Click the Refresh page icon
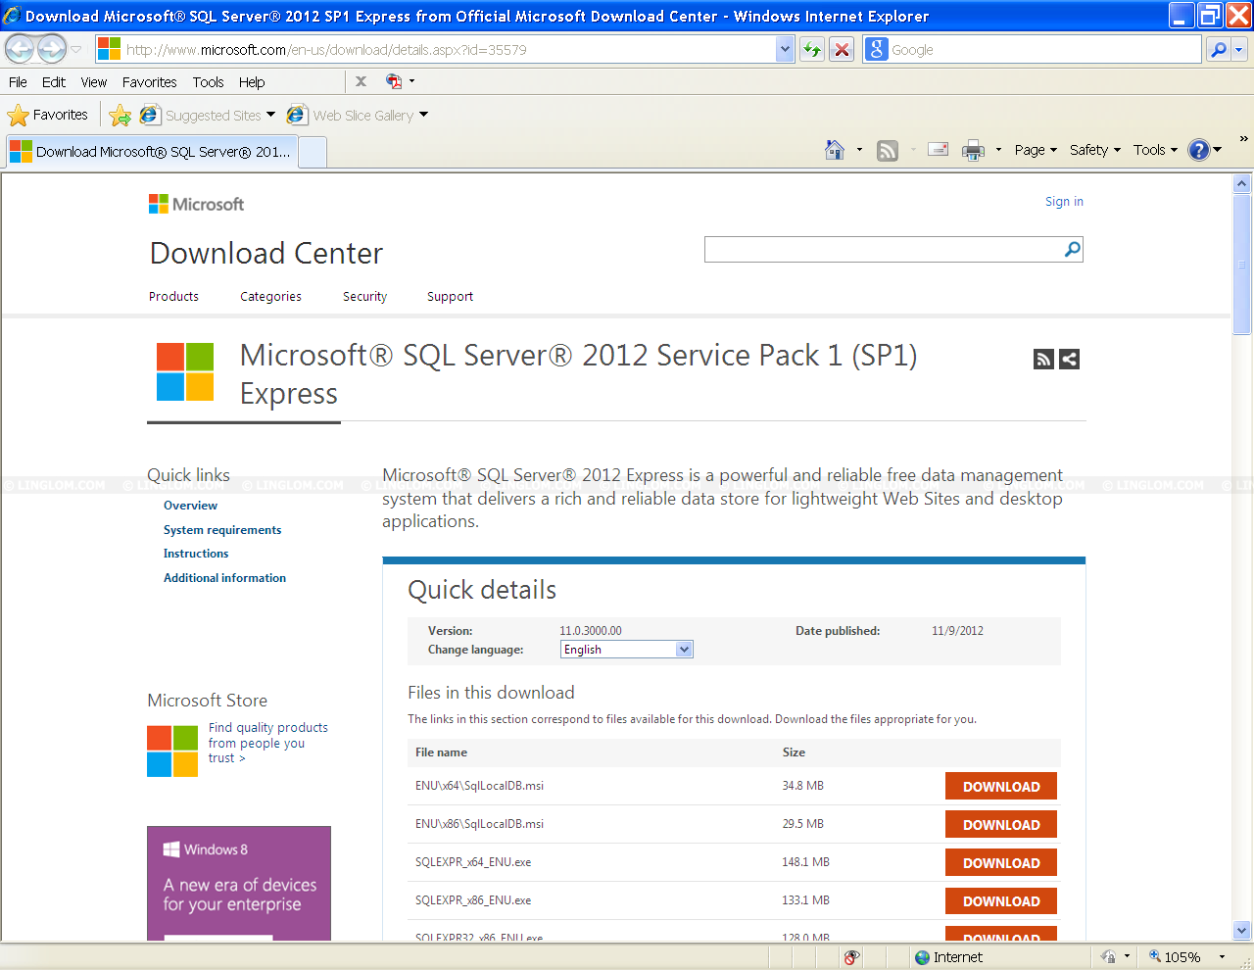 pos(812,49)
